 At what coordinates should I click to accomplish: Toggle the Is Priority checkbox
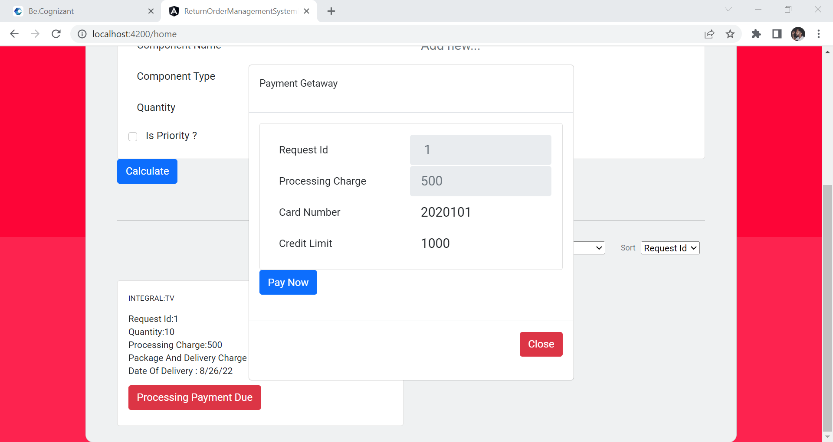click(x=133, y=136)
